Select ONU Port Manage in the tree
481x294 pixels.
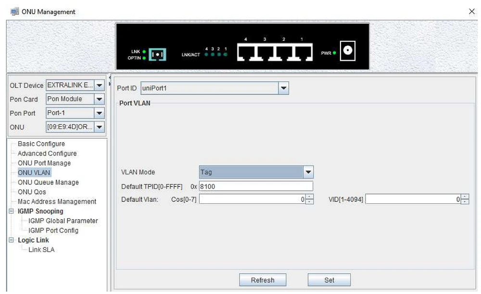pos(44,163)
